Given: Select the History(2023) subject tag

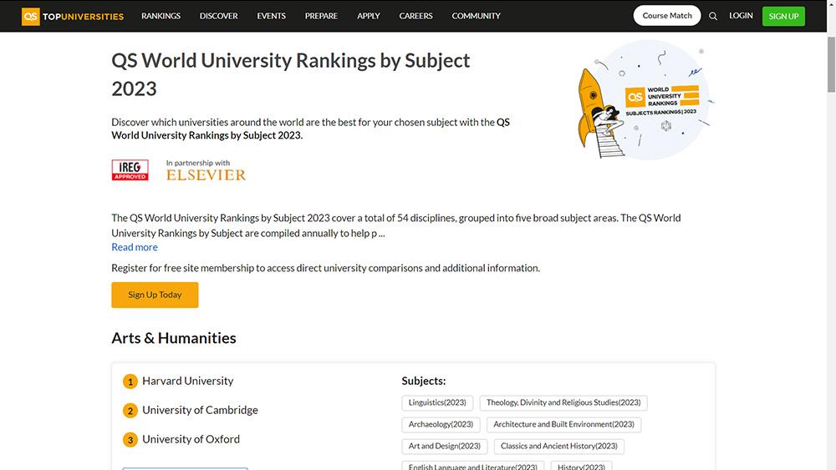Looking at the screenshot, I should [x=581, y=466].
